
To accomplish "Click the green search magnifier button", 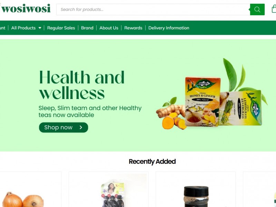I will tap(257, 10).
